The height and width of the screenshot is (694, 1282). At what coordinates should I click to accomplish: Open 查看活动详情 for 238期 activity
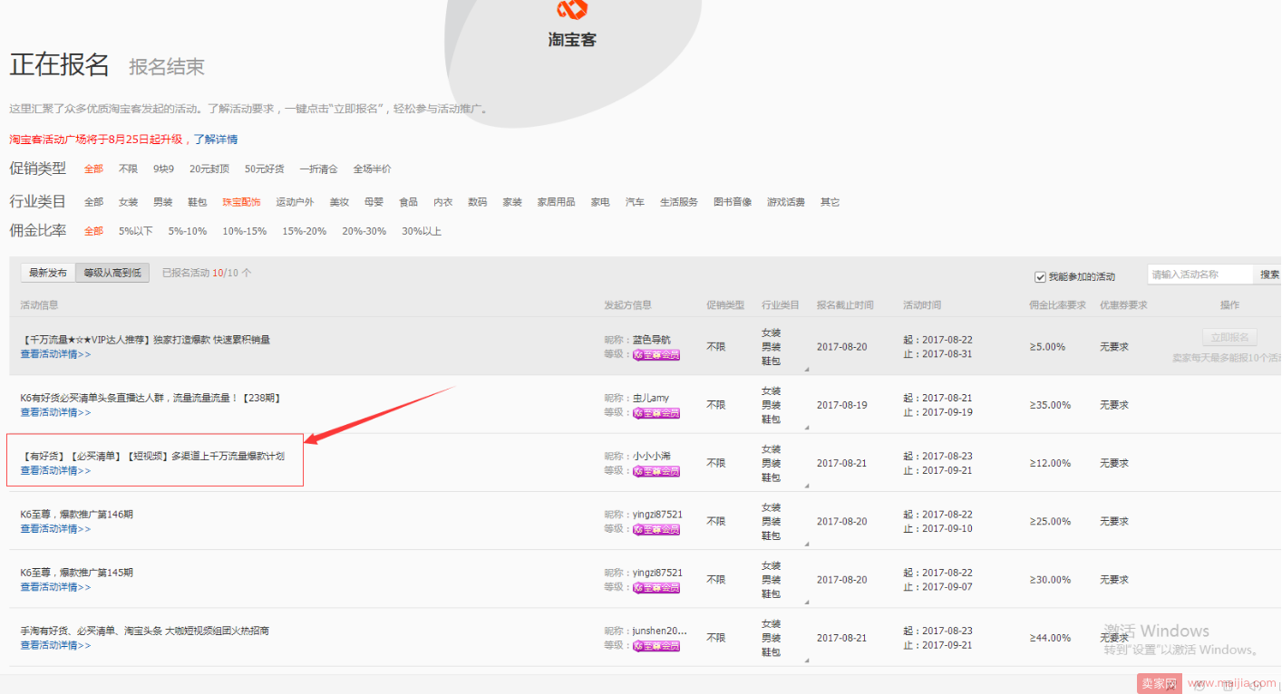tap(55, 412)
